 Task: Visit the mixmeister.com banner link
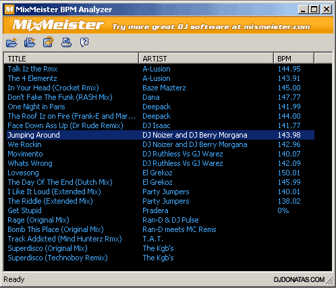(x=211, y=27)
